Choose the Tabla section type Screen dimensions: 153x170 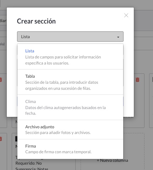click(70, 82)
